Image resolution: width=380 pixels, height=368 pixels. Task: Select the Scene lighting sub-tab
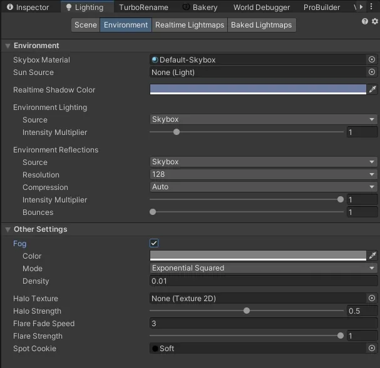[86, 25]
